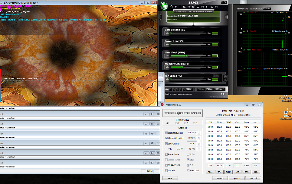Reset the Afterburner settings
292x184 pixels.
pyautogui.click(x=210, y=90)
